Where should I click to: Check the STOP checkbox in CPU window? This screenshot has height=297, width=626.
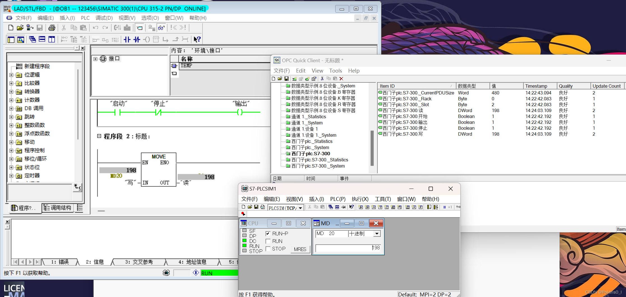pos(268,249)
